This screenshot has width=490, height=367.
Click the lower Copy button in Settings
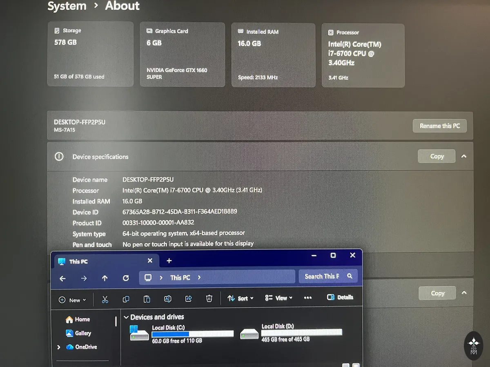click(x=437, y=293)
